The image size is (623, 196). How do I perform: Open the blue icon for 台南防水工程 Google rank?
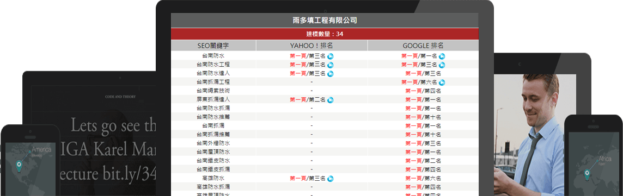tap(442, 65)
